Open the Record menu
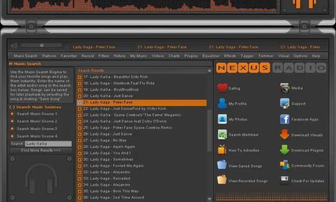 87,56
